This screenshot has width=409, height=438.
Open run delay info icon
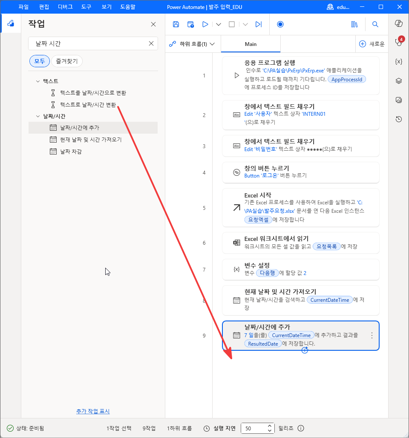tap(301, 428)
